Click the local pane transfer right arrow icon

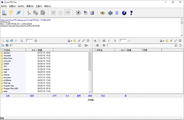(86, 45)
